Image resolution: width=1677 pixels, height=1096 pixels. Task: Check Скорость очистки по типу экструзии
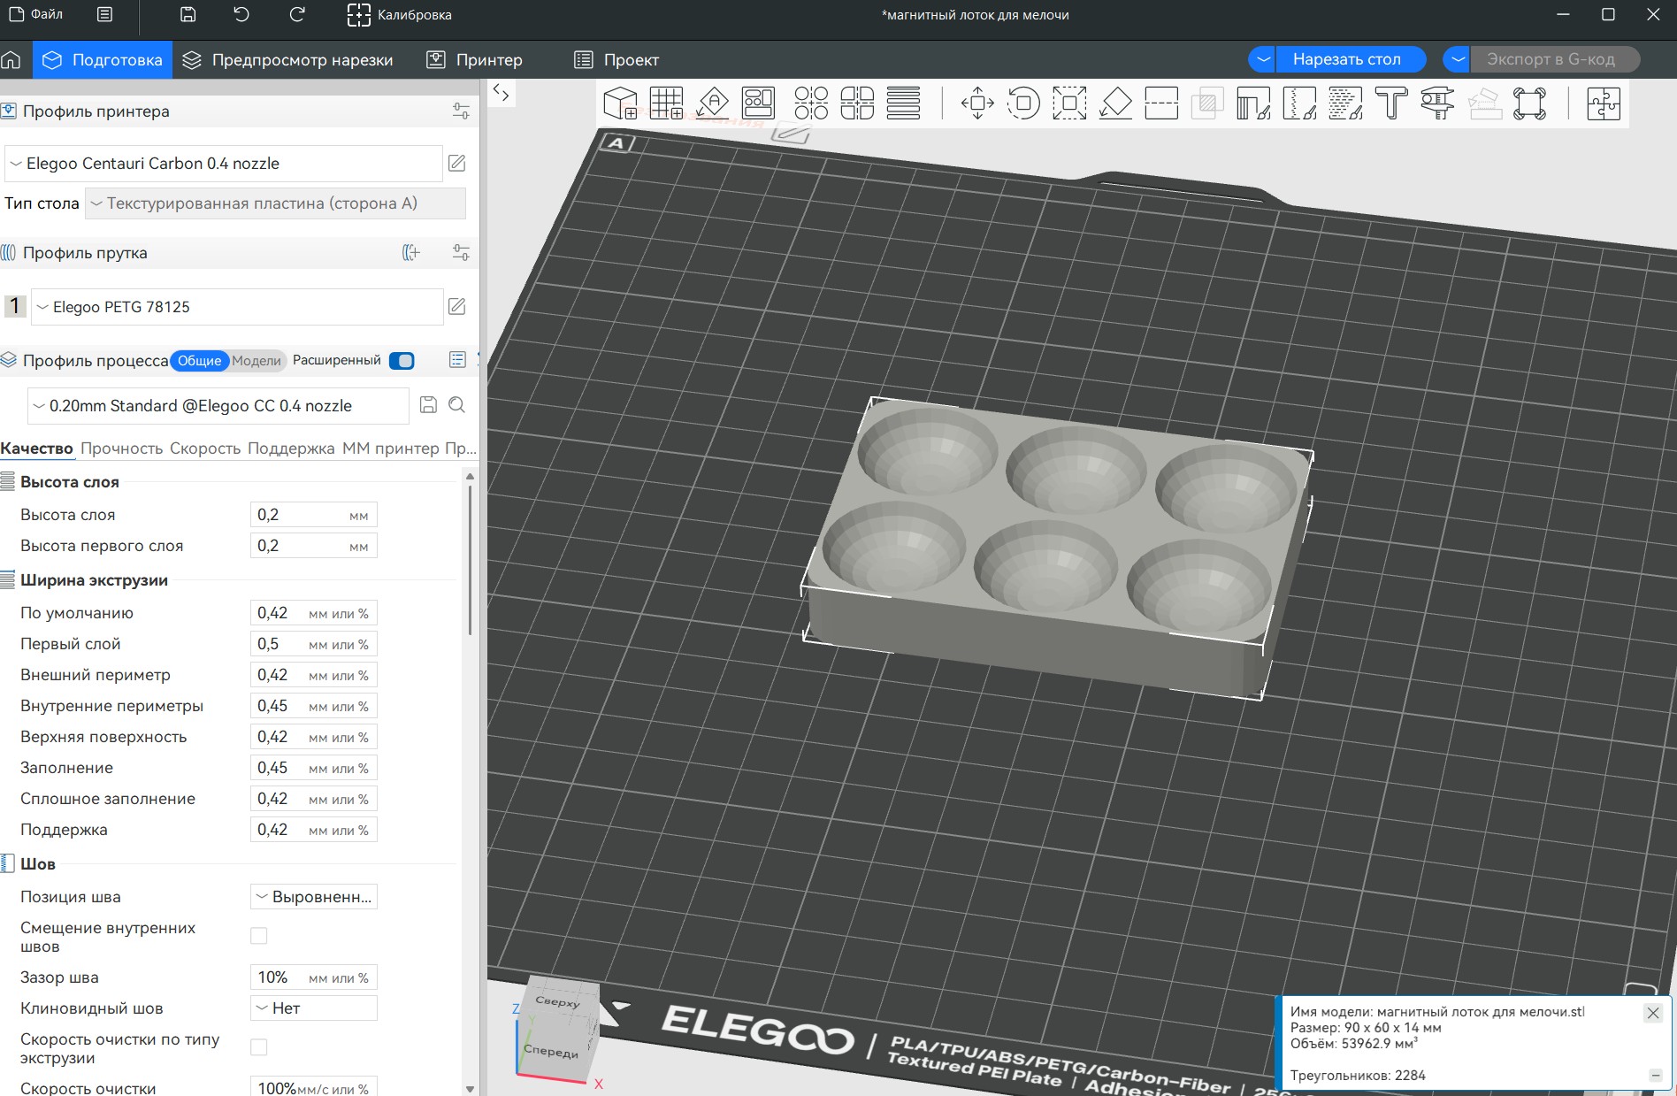[x=259, y=1047]
